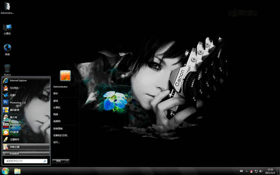This screenshot has width=280, height=175.
Task: Select 连接到 (Connect To) in the Start menu
Action: (57, 121)
